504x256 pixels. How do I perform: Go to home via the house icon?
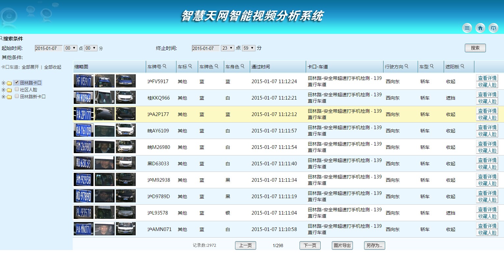point(480,28)
